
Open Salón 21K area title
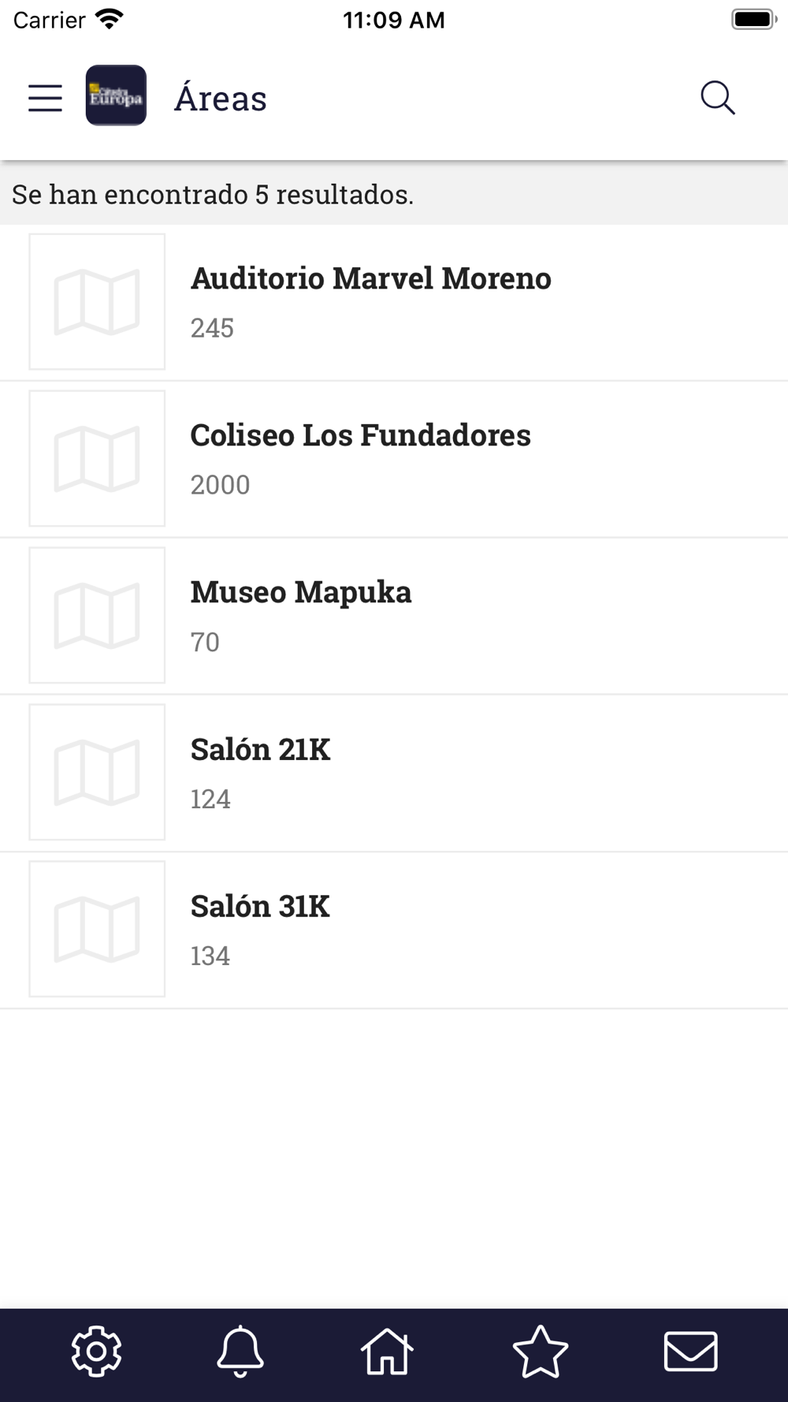pos(260,749)
